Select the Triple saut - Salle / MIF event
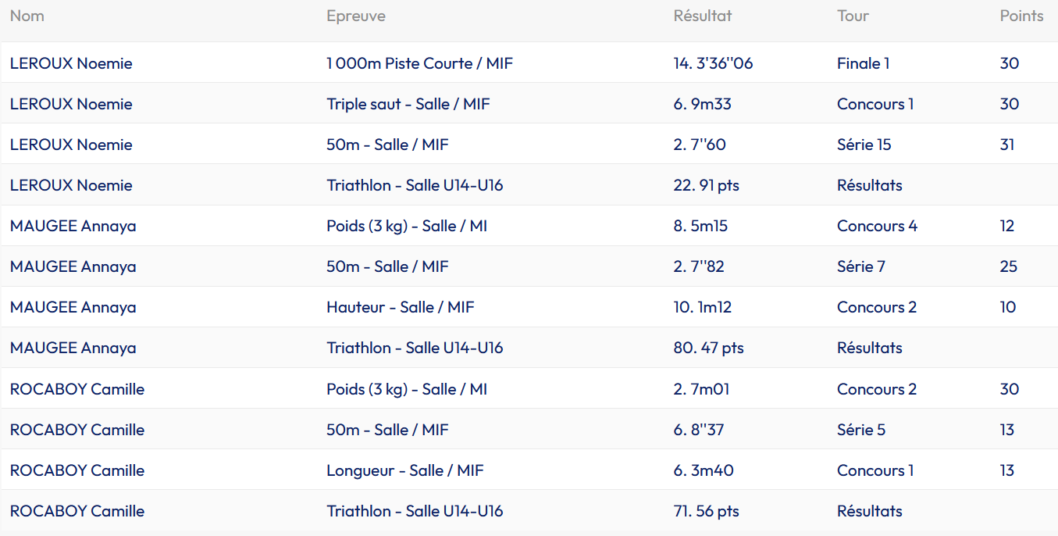The height and width of the screenshot is (536, 1058). (408, 105)
